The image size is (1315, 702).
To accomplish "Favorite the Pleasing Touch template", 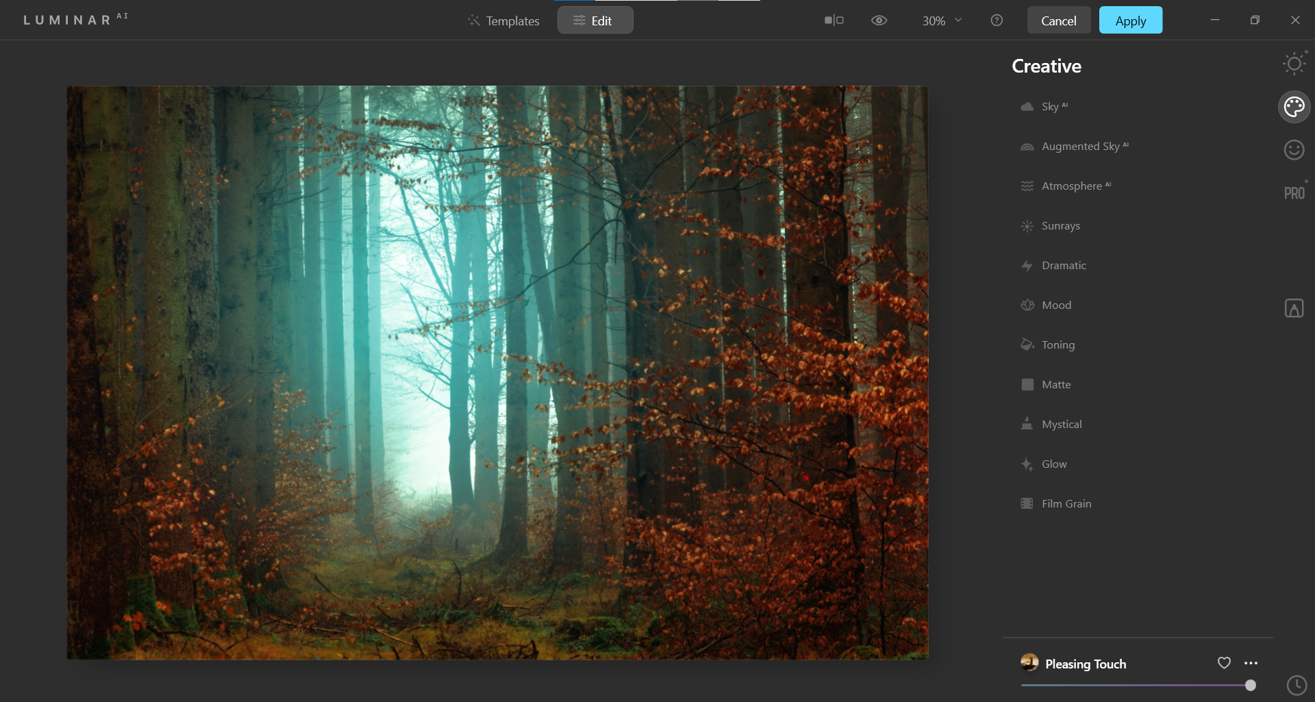I will pyautogui.click(x=1224, y=663).
